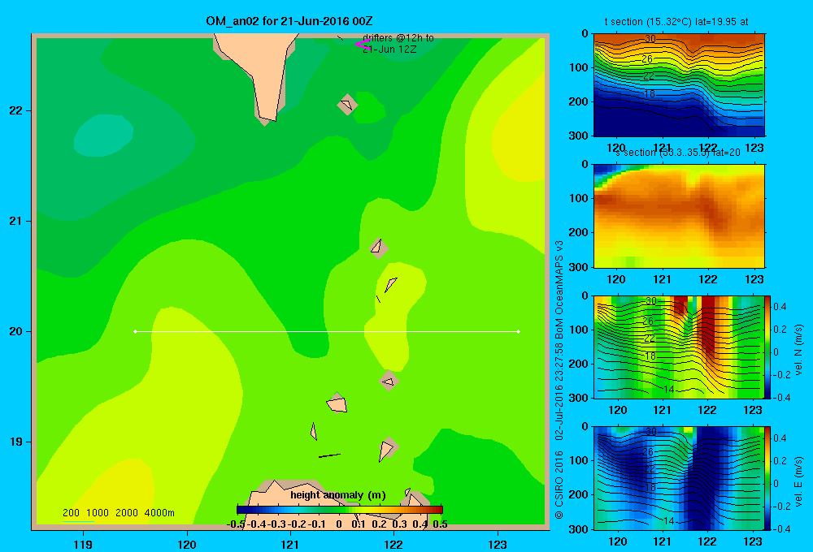813x552 pixels.
Task: Open the temperature section plot
Action: (x=679, y=85)
